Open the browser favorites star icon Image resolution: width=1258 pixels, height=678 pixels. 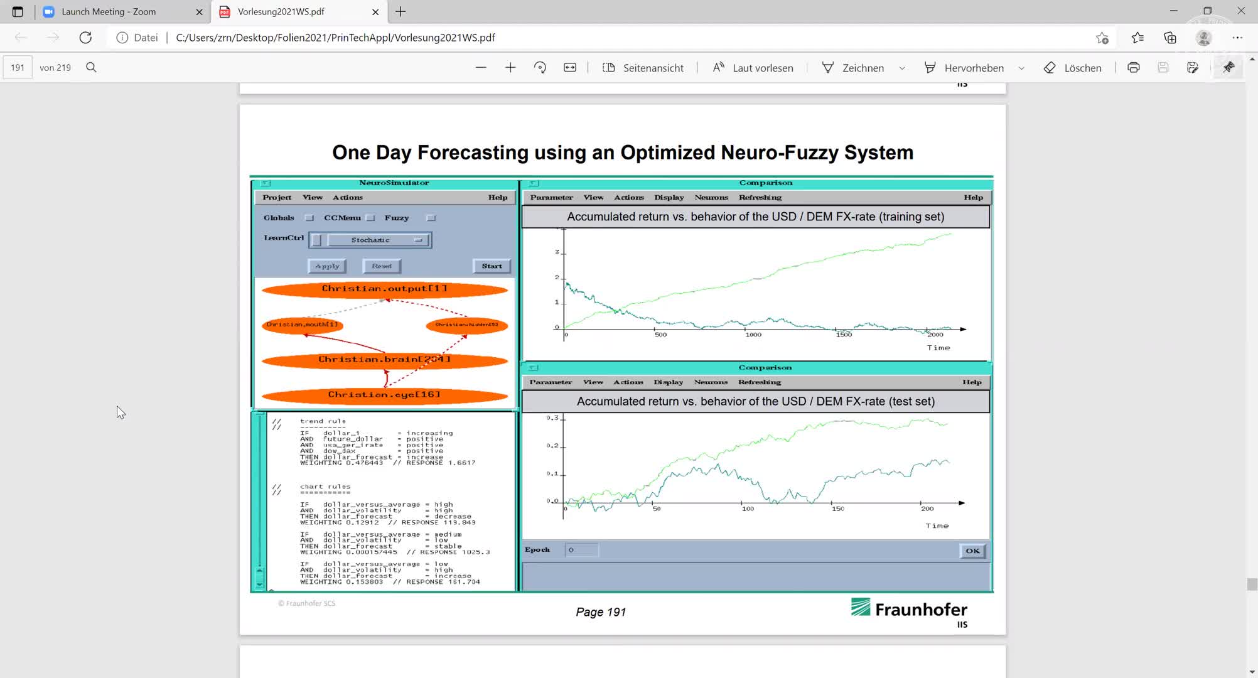coord(1137,38)
